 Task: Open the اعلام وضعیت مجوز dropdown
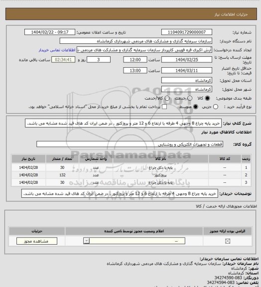tap(134, 241)
